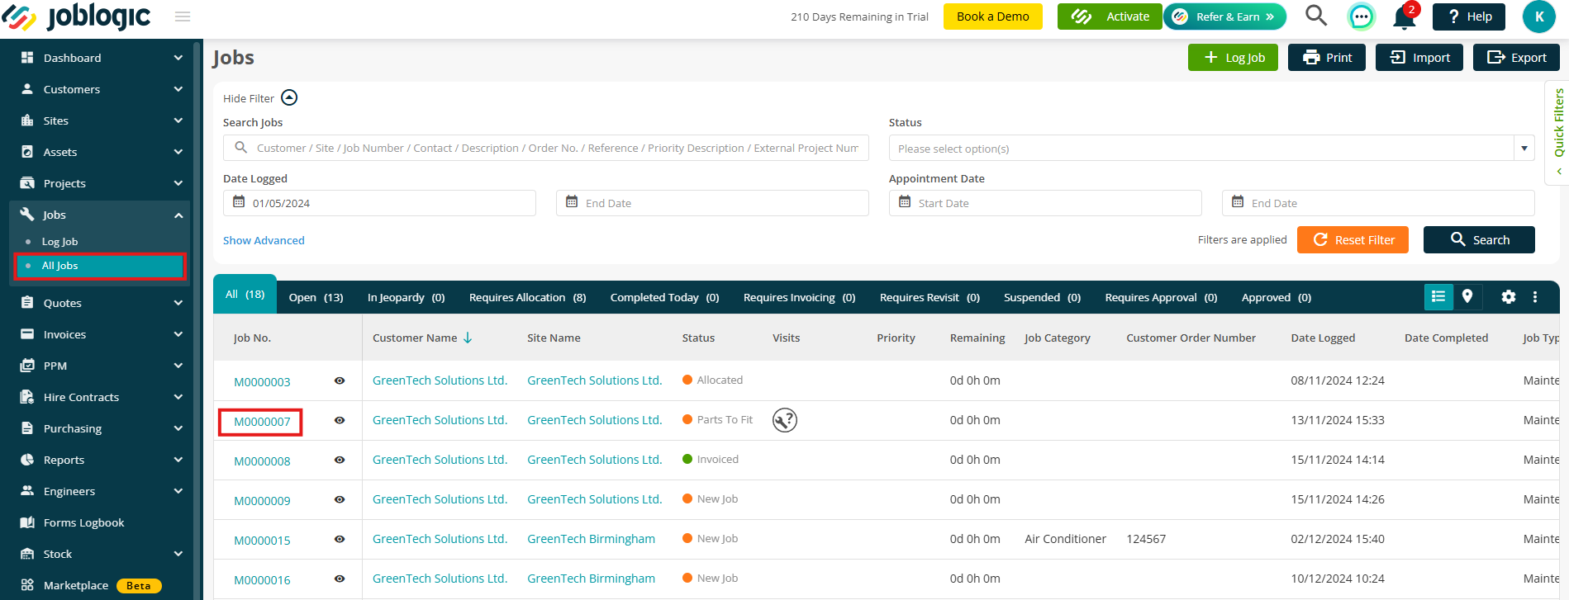The width and height of the screenshot is (1569, 600).
Task: Open GreenTech Birmingham site for M0000015
Action: [x=591, y=539]
